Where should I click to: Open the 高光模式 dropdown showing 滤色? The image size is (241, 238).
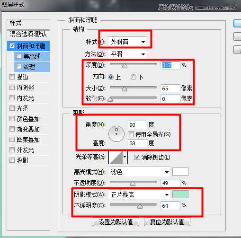139,172
